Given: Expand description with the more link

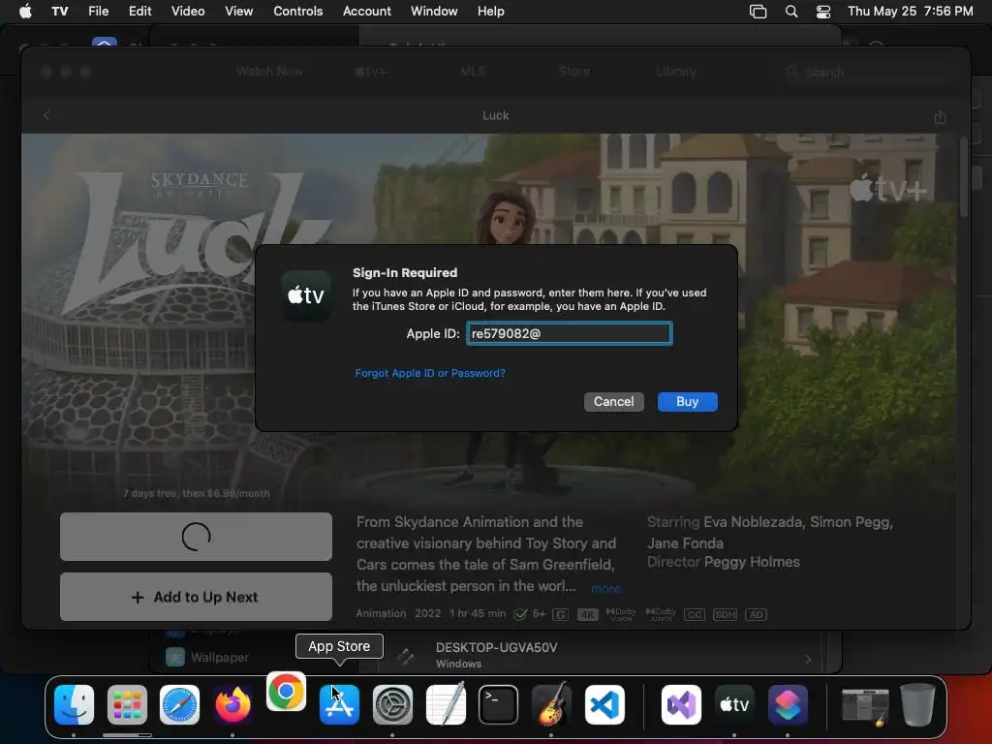Looking at the screenshot, I should click(x=605, y=588).
